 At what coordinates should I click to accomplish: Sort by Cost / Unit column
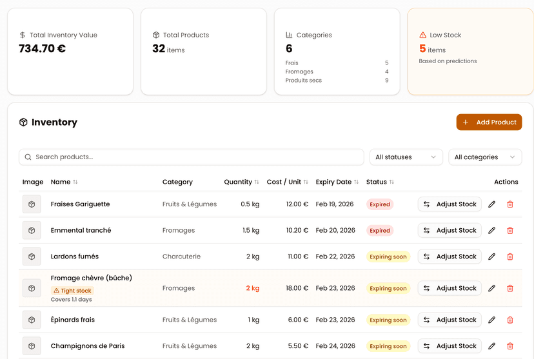[x=287, y=182]
